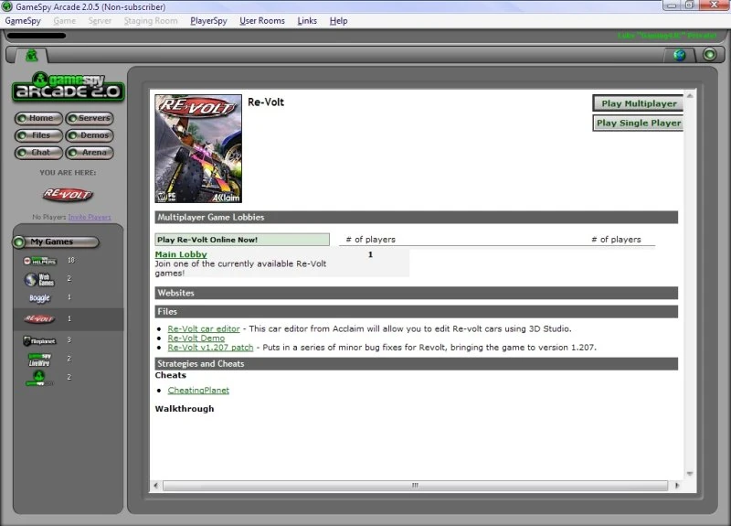Open the Server menu

tap(100, 21)
